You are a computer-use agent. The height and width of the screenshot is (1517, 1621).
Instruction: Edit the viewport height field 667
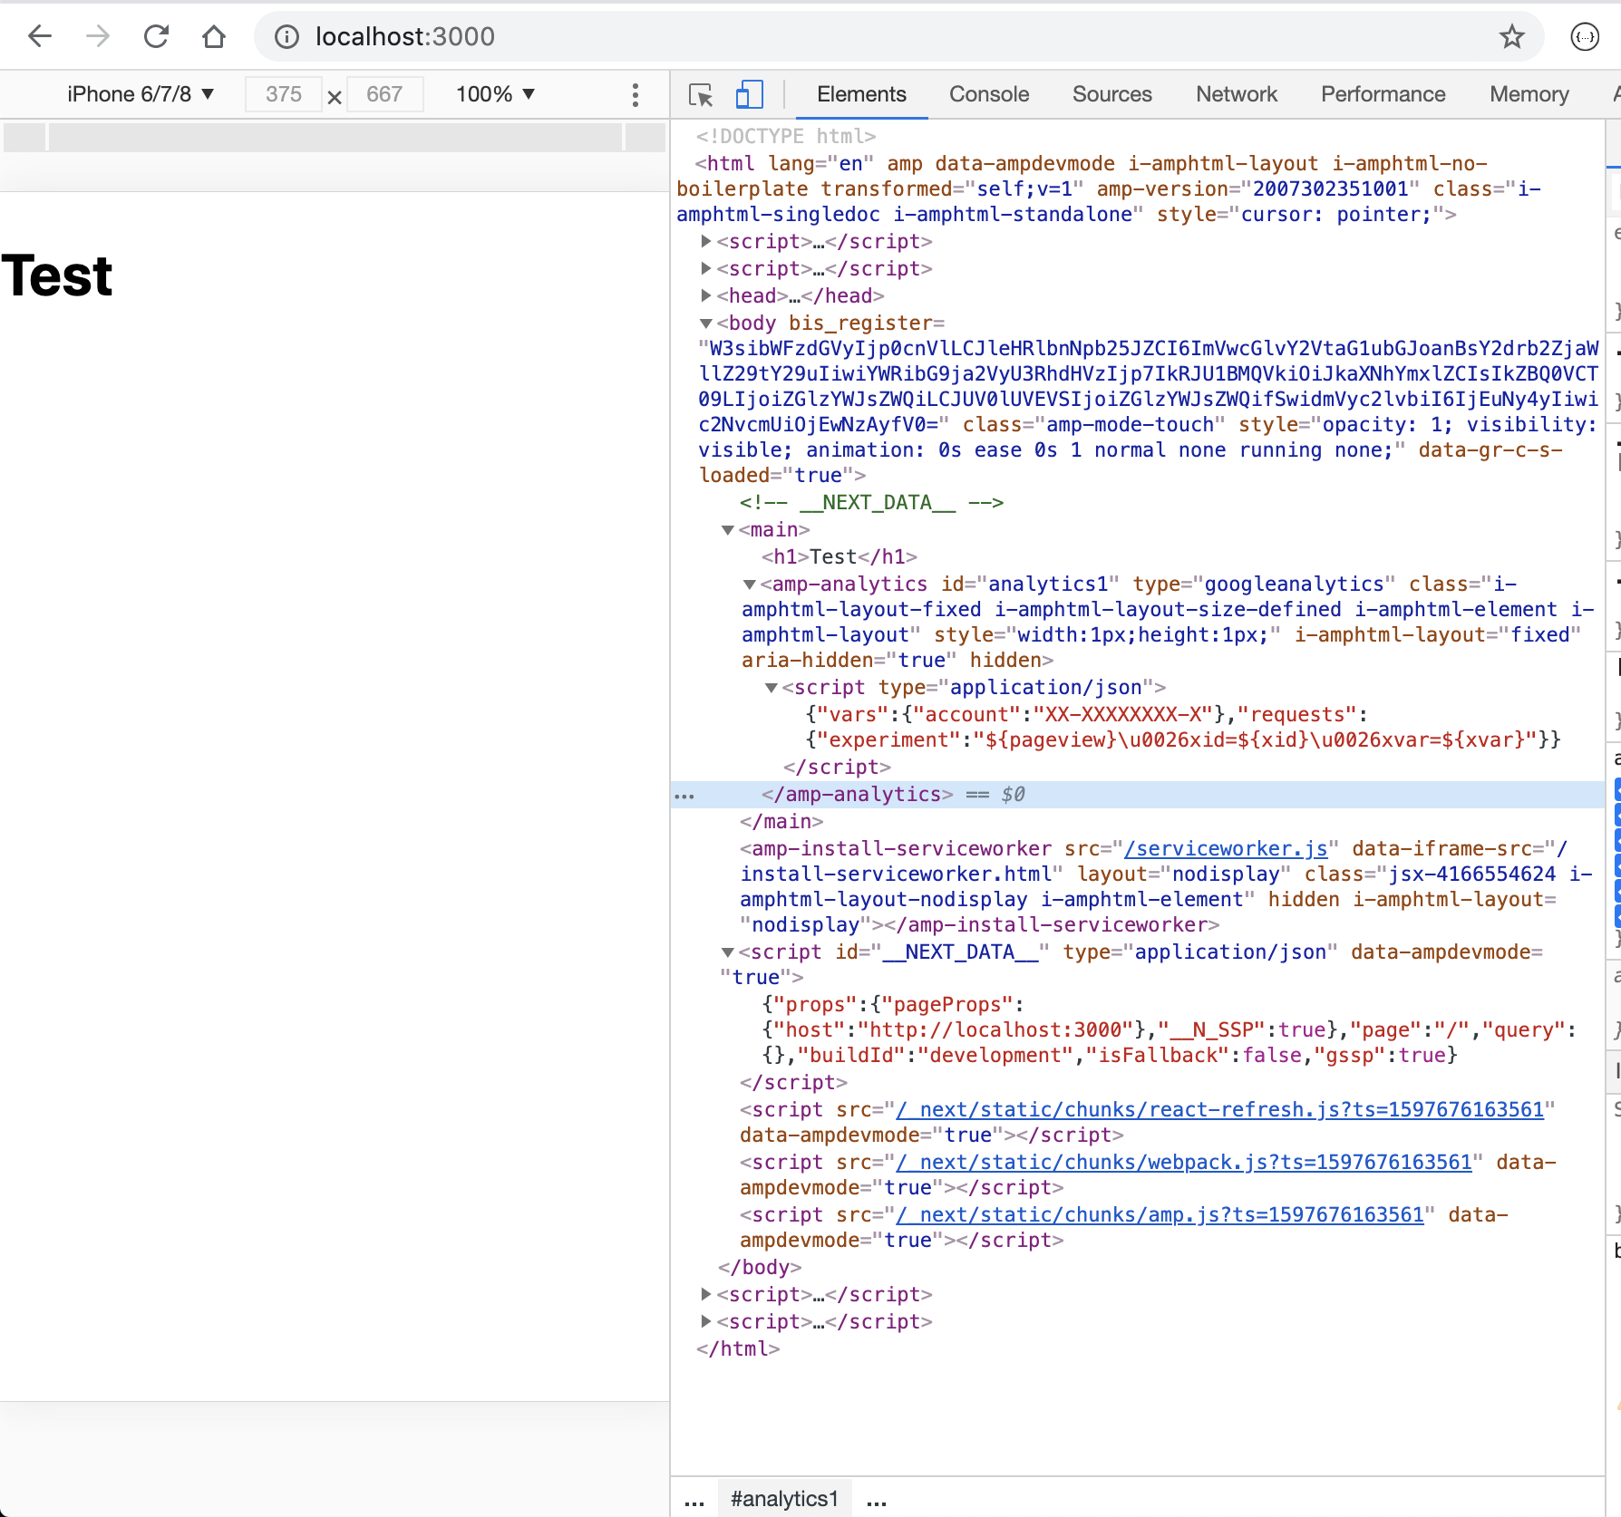coord(384,94)
